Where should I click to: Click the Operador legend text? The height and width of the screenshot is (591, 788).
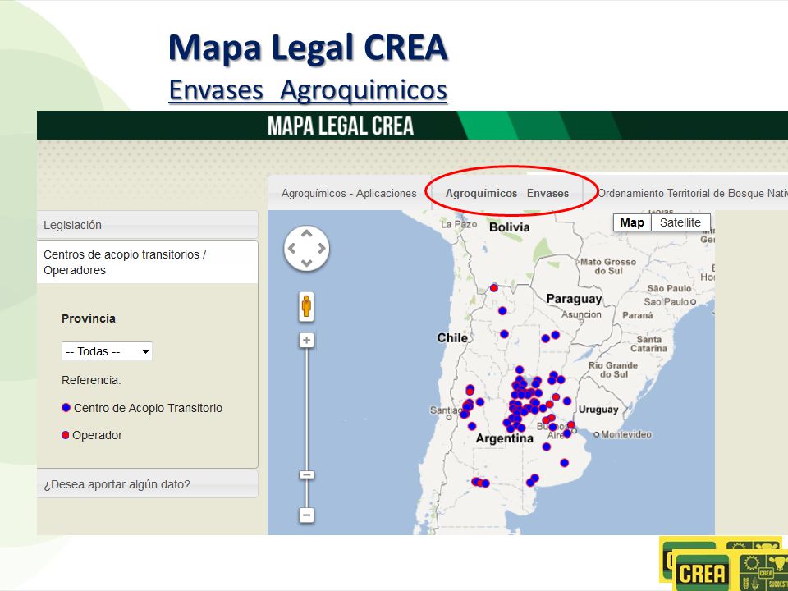[x=97, y=435]
